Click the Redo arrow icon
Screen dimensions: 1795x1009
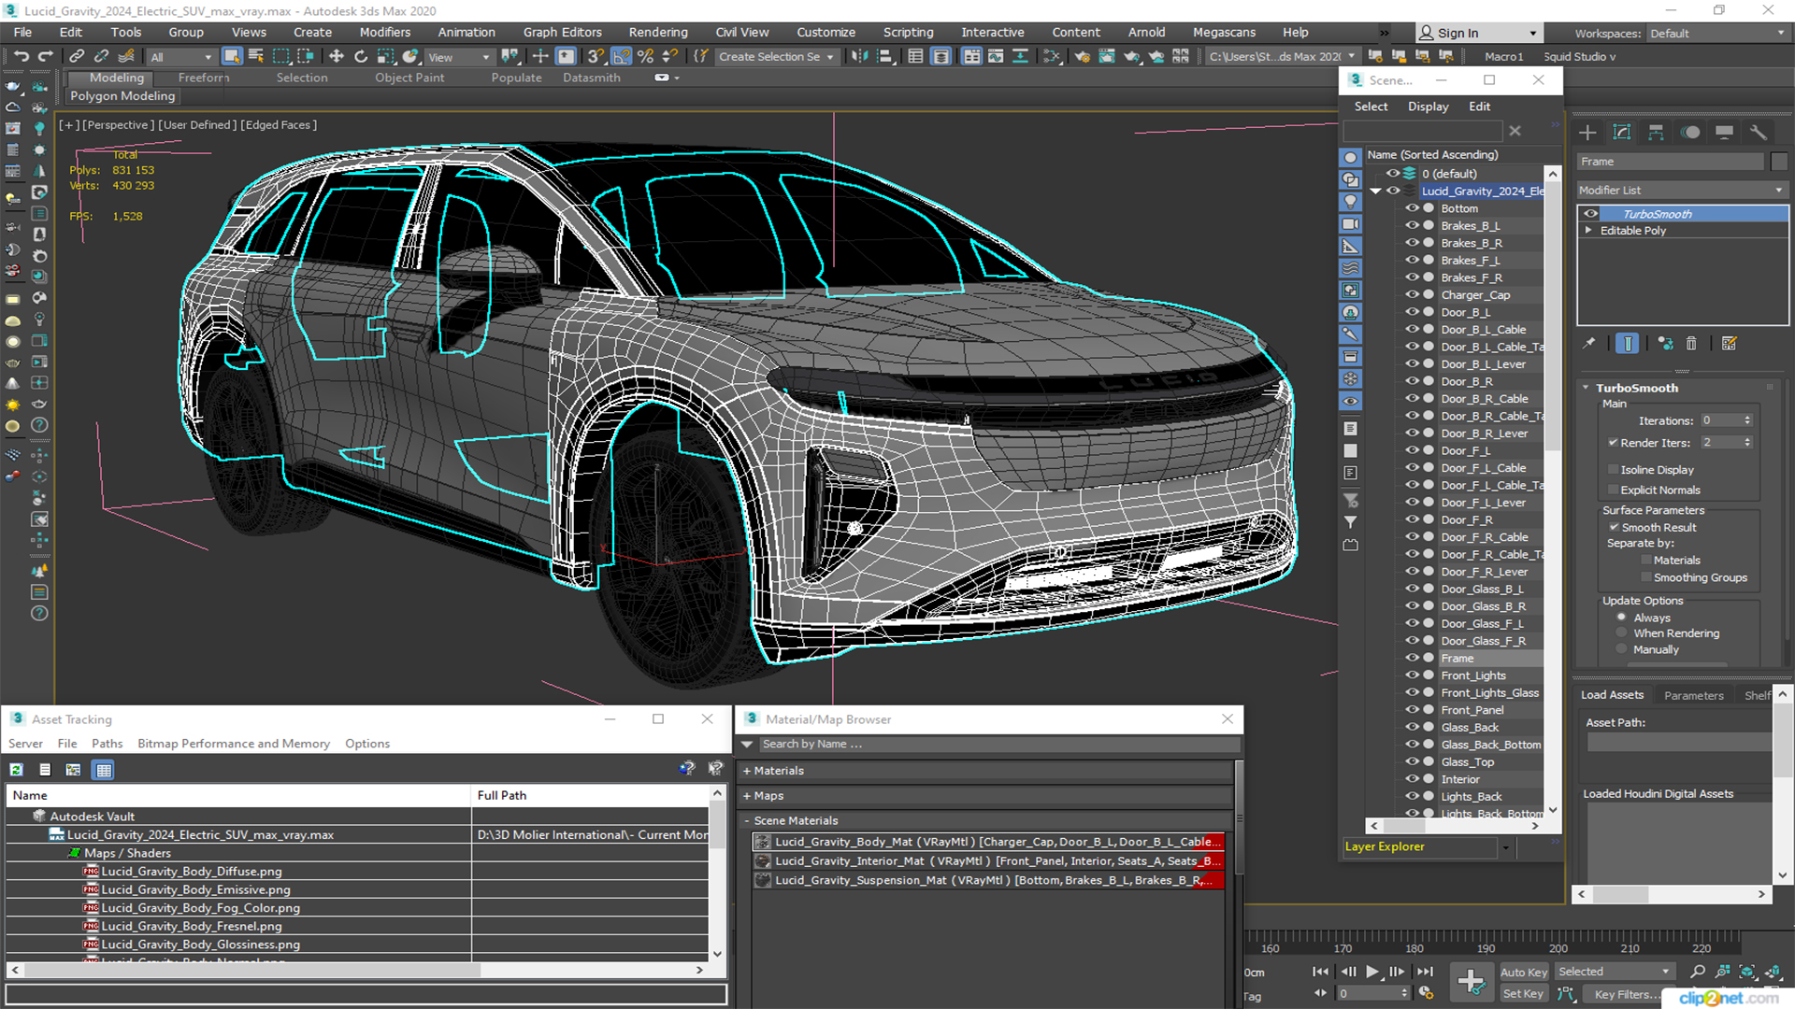pos(45,57)
